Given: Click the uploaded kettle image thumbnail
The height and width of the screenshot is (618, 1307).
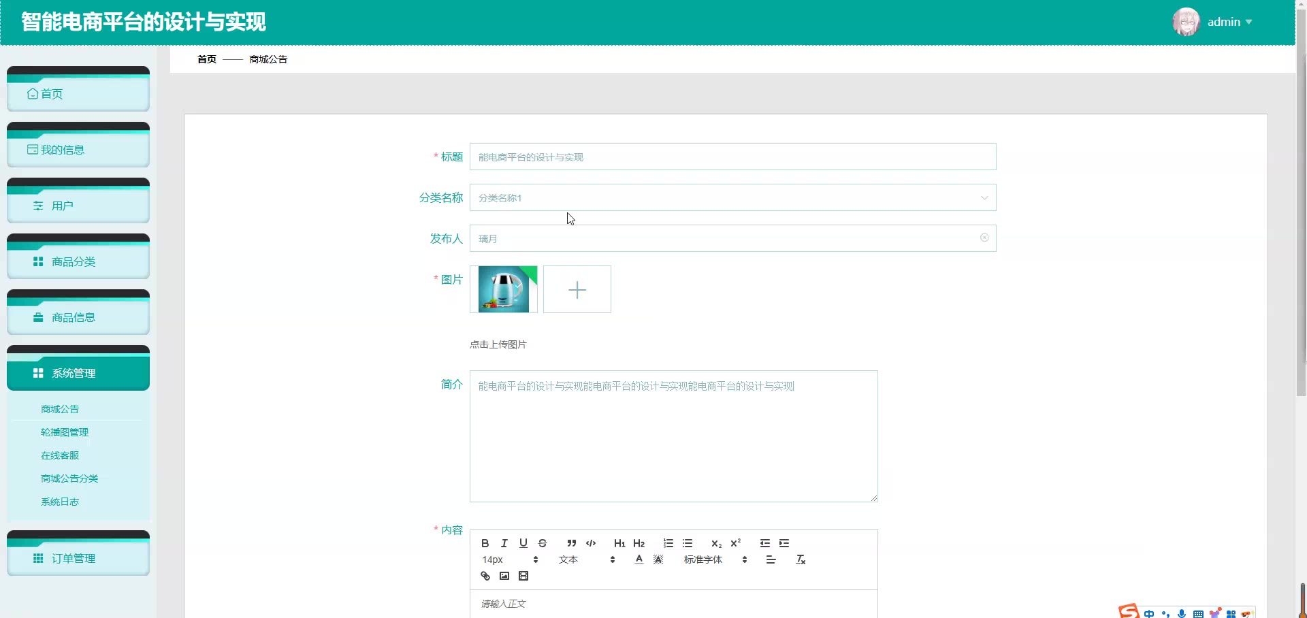Looking at the screenshot, I should 504,289.
